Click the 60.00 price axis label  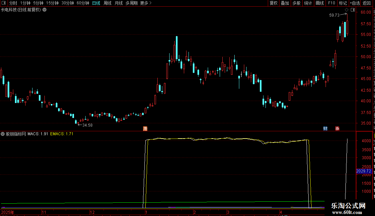pyautogui.click(x=366, y=12)
